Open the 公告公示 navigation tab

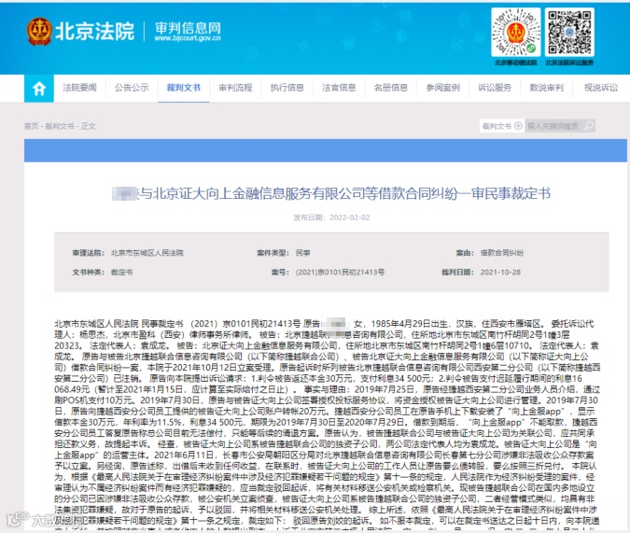[x=132, y=88]
